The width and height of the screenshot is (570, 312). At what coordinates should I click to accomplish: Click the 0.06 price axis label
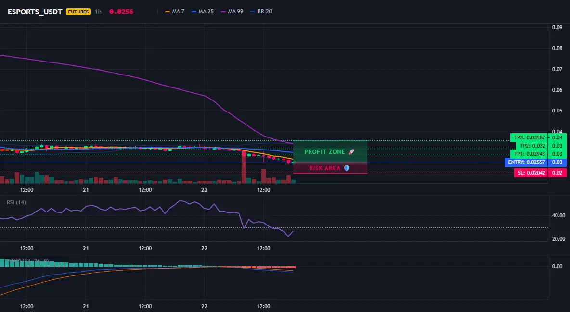557,90
